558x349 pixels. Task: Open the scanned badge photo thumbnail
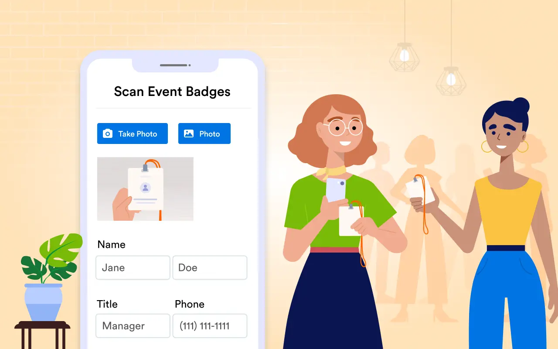(x=145, y=189)
